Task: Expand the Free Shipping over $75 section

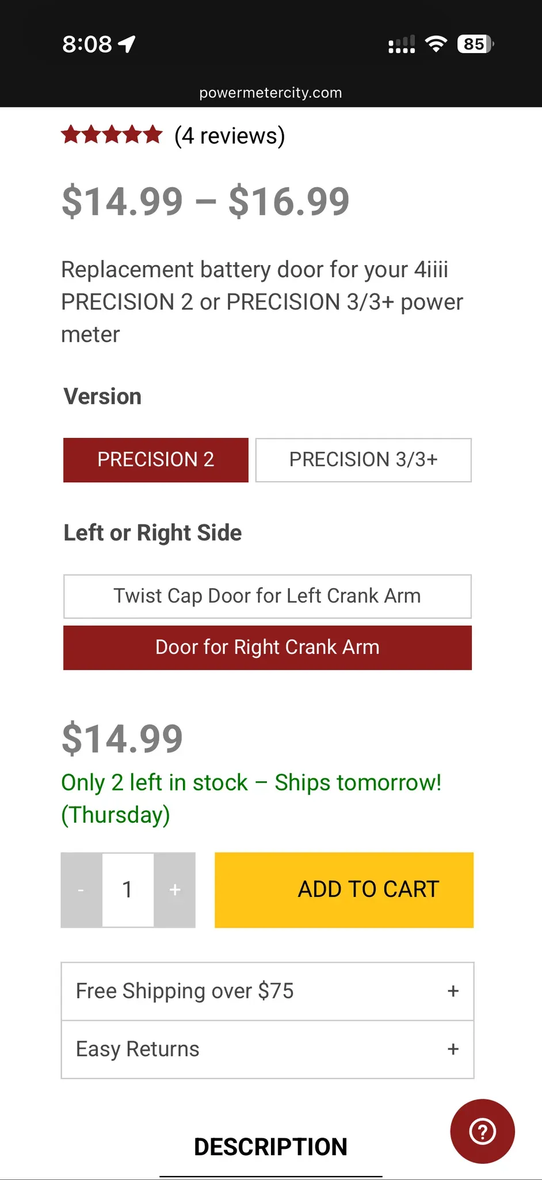Action: [x=268, y=991]
